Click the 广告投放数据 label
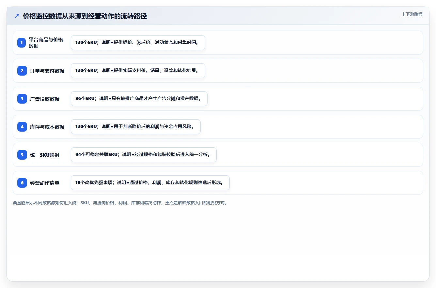The image size is (436, 288). point(45,99)
